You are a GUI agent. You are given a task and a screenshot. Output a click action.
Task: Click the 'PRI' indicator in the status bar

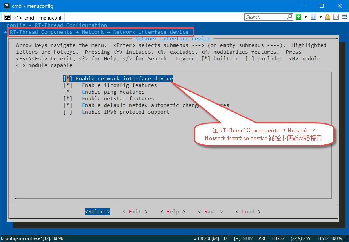262,238
